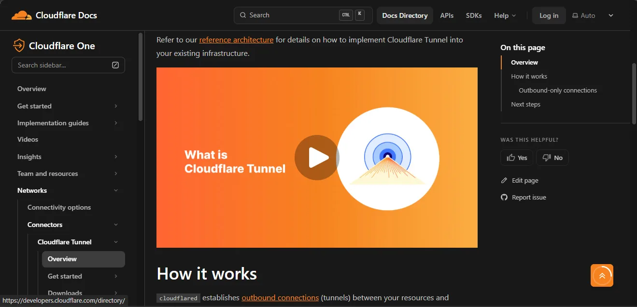Image resolution: width=637 pixels, height=307 pixels.
Task: Click the thumbs down No button
Action: (x=552, y=158)
